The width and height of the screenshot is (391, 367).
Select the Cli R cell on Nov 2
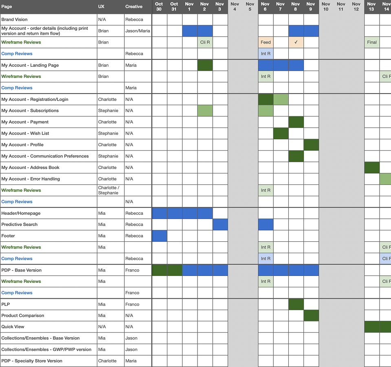tap(205, 42)
